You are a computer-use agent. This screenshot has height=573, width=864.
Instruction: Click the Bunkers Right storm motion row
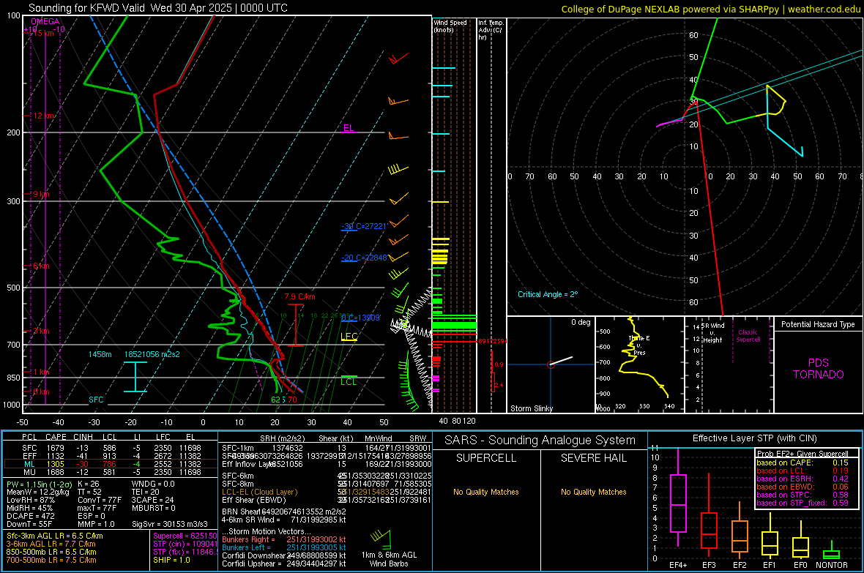284,539
